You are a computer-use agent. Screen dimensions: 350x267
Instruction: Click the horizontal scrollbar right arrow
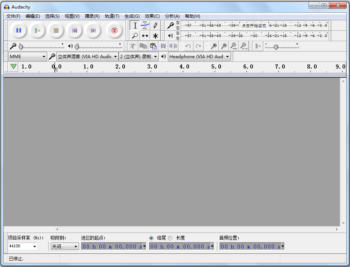337,229
